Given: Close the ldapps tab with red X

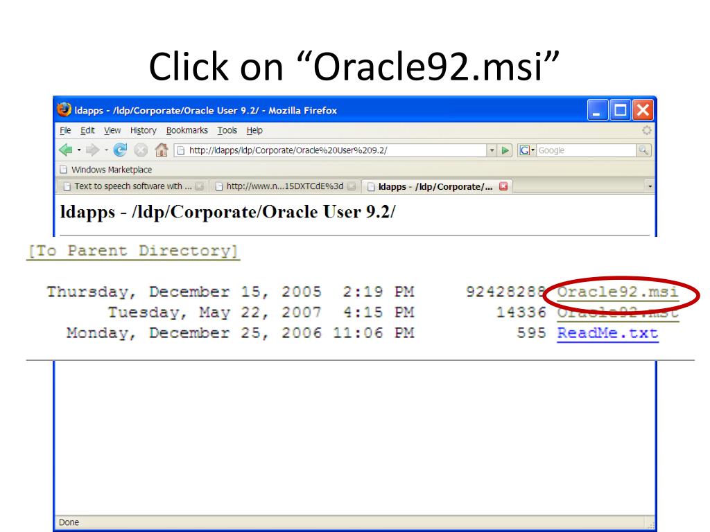Looking at the screenshot, I should click(503, 186).
